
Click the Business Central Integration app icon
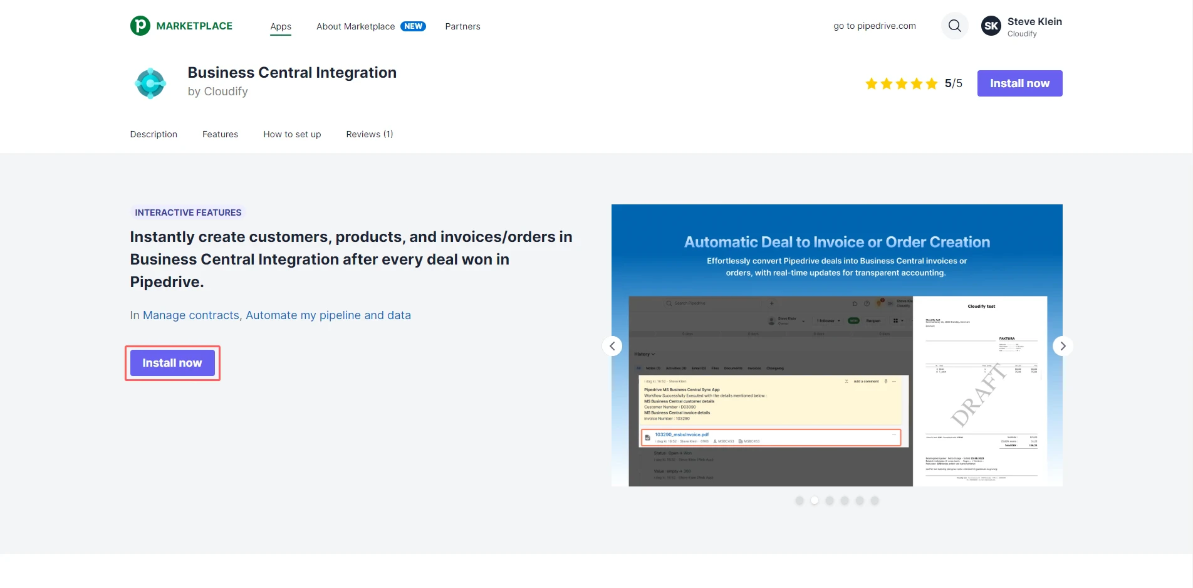[151, 83]
